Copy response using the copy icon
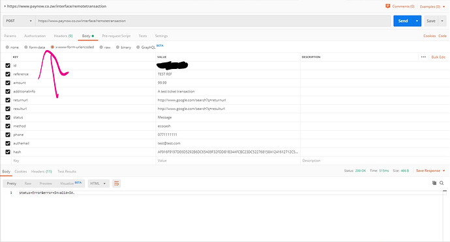 pos(434,183)
